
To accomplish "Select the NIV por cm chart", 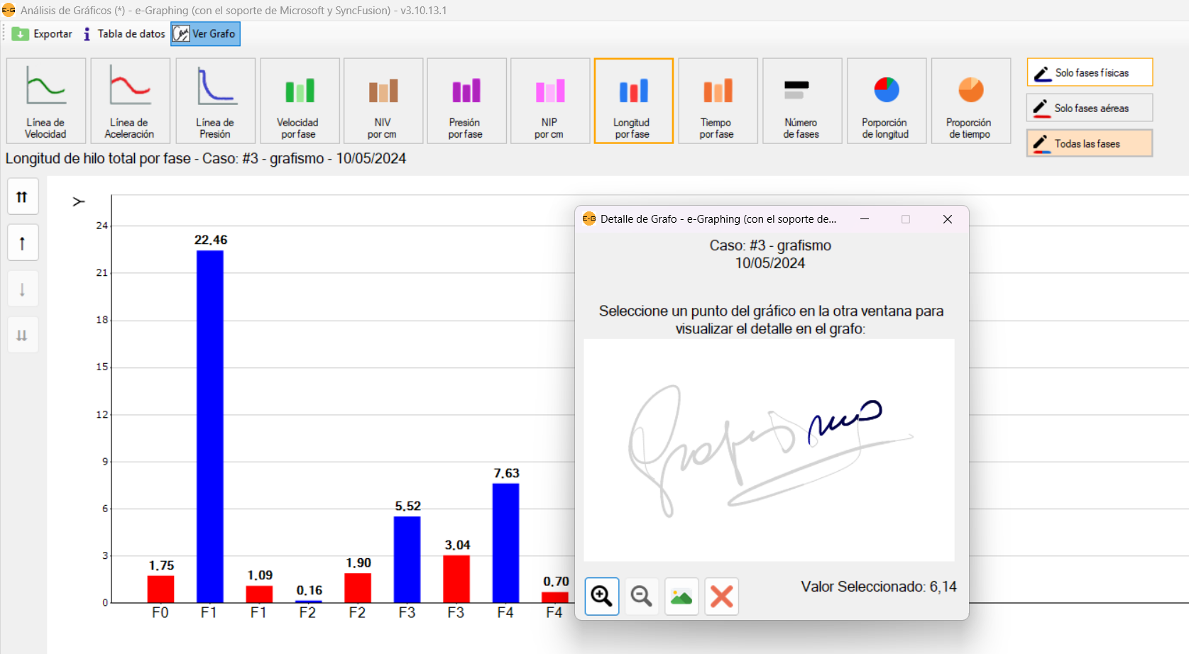I will 383,101.
